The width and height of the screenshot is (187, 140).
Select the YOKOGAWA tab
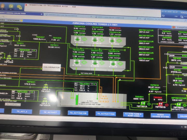pyautogui.click(x=14, y=20)
